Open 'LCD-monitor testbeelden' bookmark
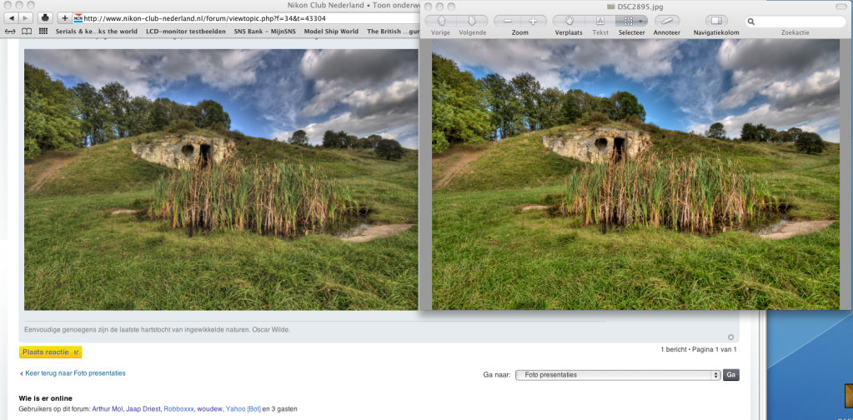Image resolution: width=853 pixels, height=420 pixels. pos(185,32)
